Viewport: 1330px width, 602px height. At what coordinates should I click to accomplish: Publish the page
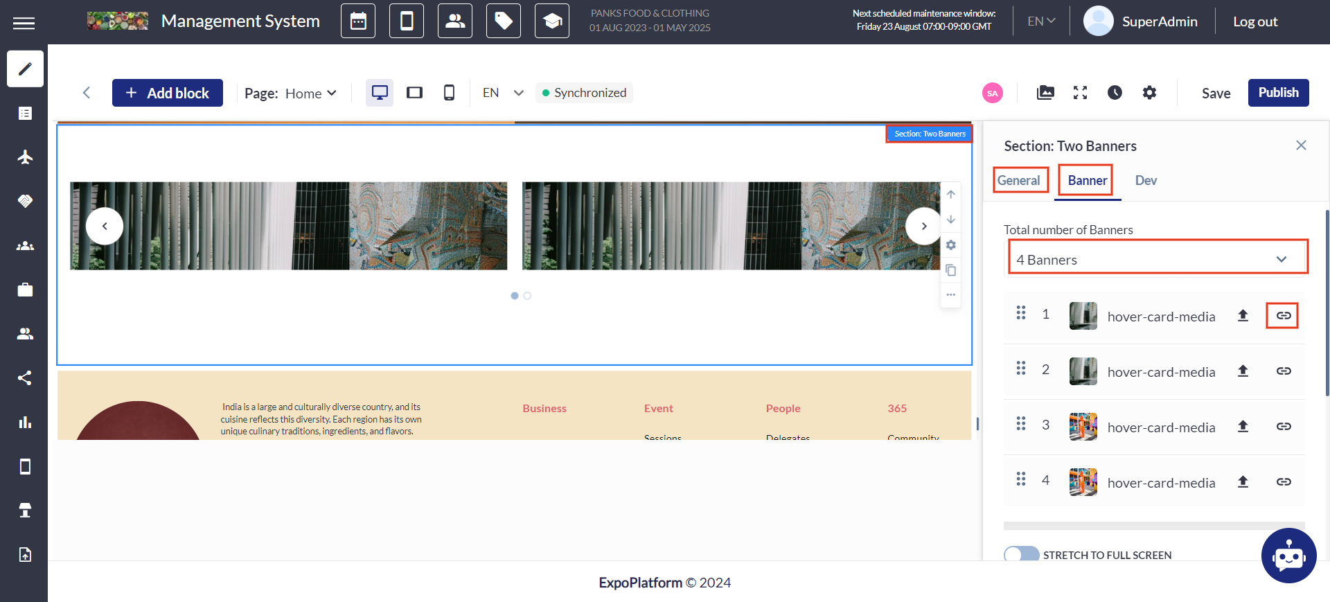point(1279,93)
